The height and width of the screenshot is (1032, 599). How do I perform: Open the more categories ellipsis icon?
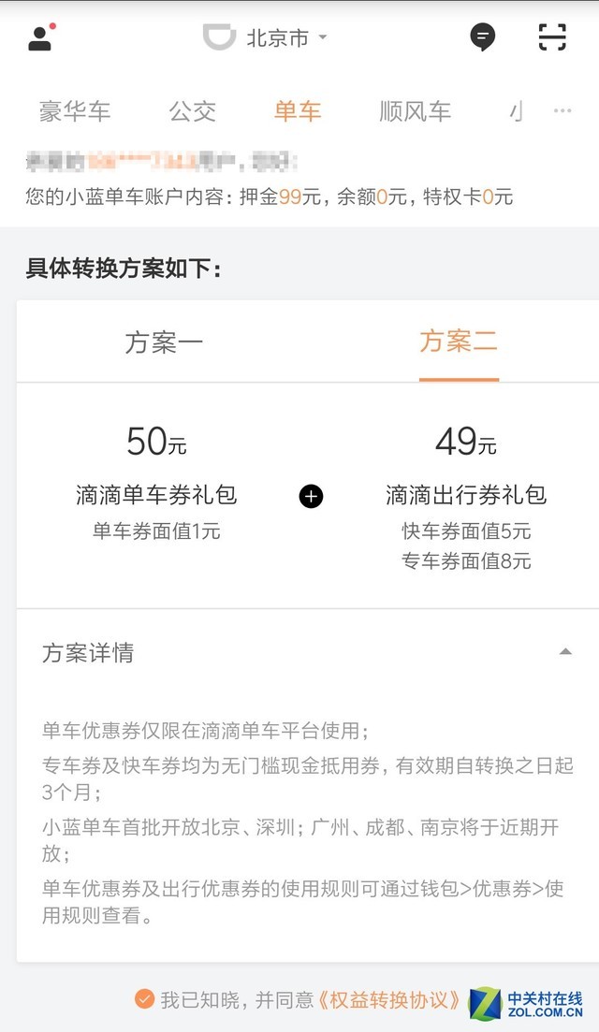click(562, 111)
